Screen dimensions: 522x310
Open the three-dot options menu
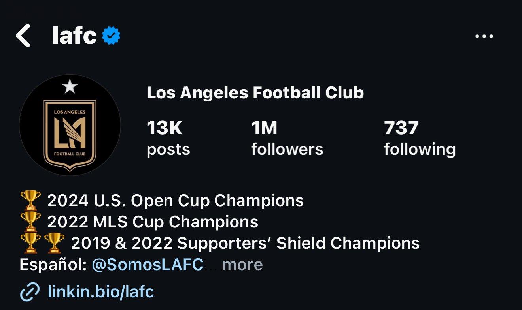(483, 35)
